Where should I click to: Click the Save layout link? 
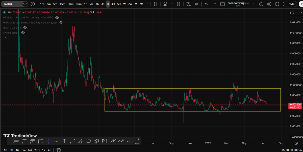[x=238, y=6]
